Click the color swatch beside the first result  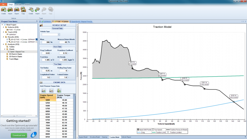36,39
